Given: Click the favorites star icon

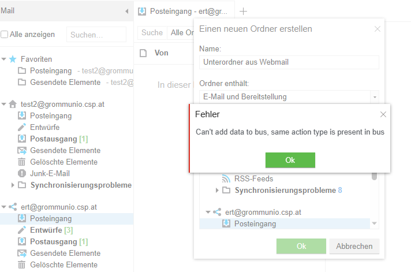Looking at the screenshot, I should [13, 59].
